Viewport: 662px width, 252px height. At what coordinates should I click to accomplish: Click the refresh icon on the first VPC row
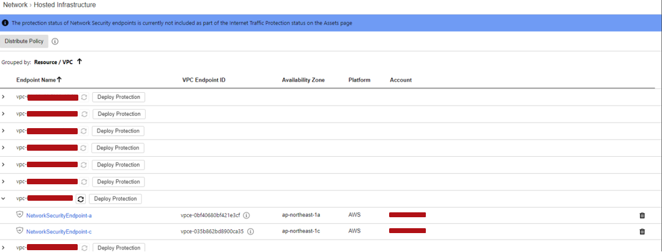[x=84, y=97]
